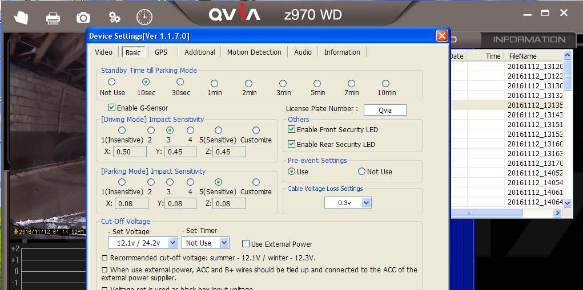Open the Motion Detection tab

254,52
